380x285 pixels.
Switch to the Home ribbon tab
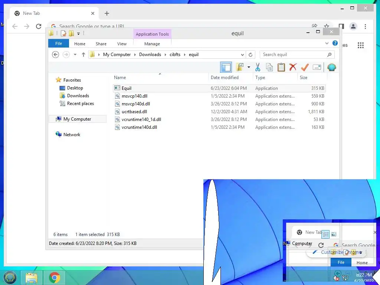click(80, 44)
